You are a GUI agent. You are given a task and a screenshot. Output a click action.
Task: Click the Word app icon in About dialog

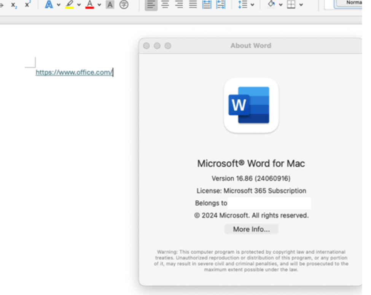[x=251, y=105]
